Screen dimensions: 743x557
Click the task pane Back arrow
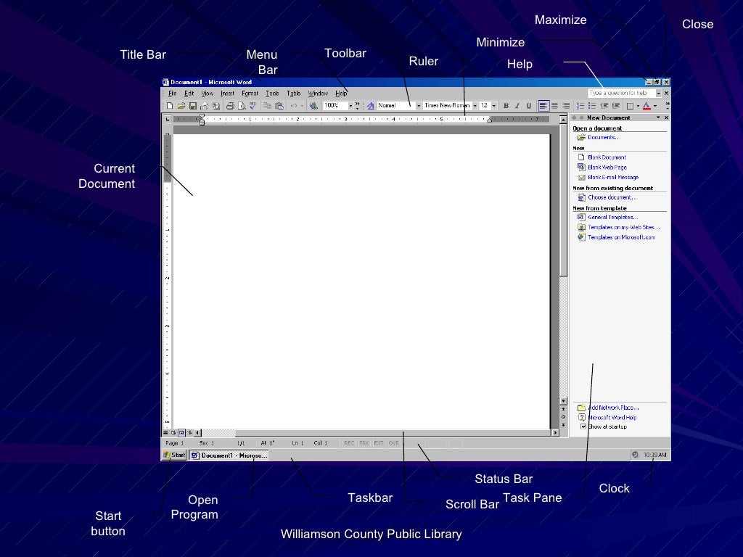tap(574, 117)
